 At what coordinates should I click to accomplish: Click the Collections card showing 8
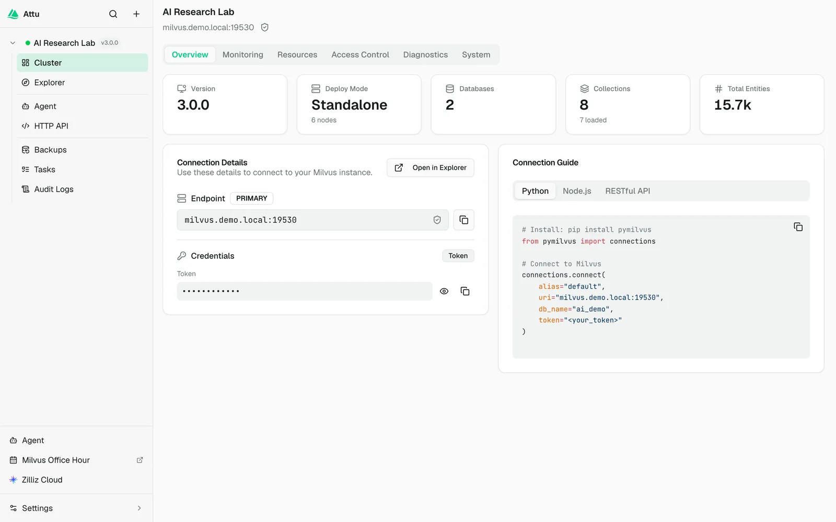point(628,104)
